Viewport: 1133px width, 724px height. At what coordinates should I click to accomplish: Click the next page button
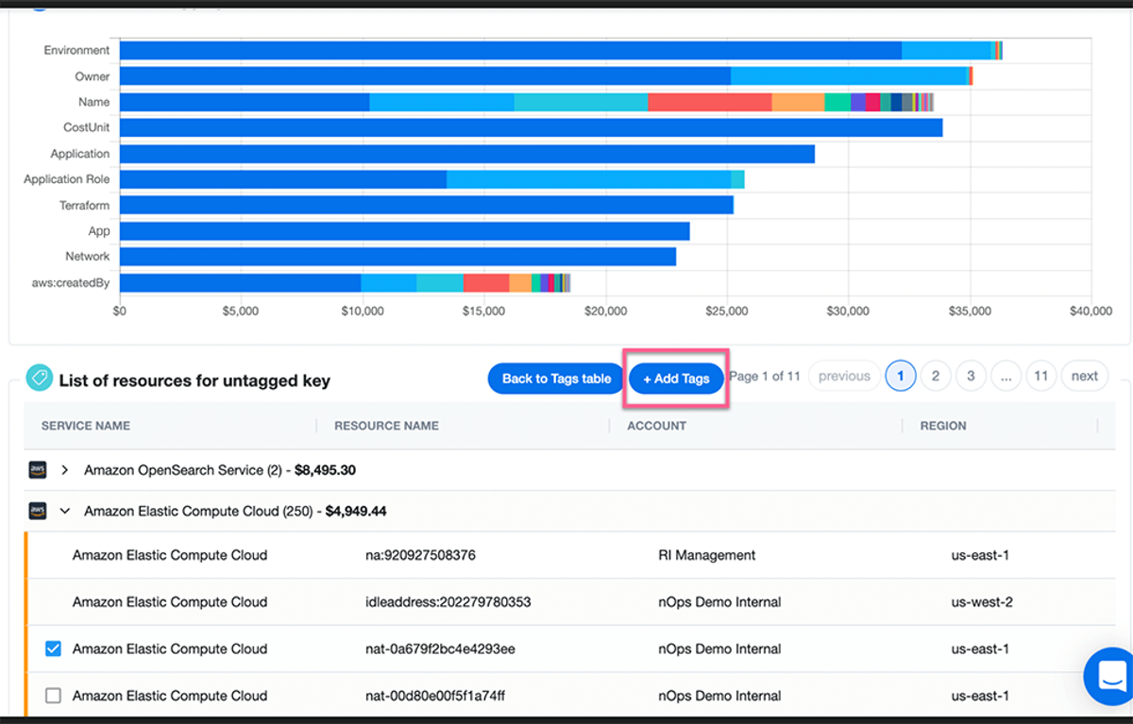(x=1085, y=376)
